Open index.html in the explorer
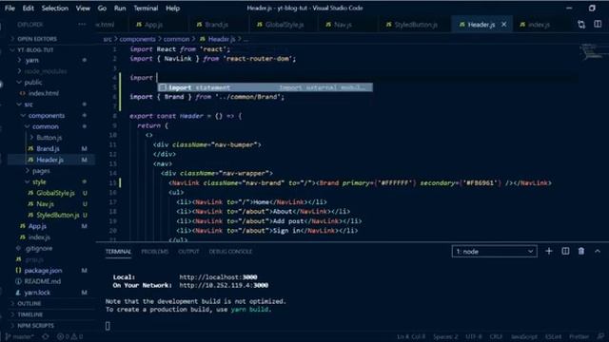Viewport: 609px width, 342px height. [x=44, y=93]
